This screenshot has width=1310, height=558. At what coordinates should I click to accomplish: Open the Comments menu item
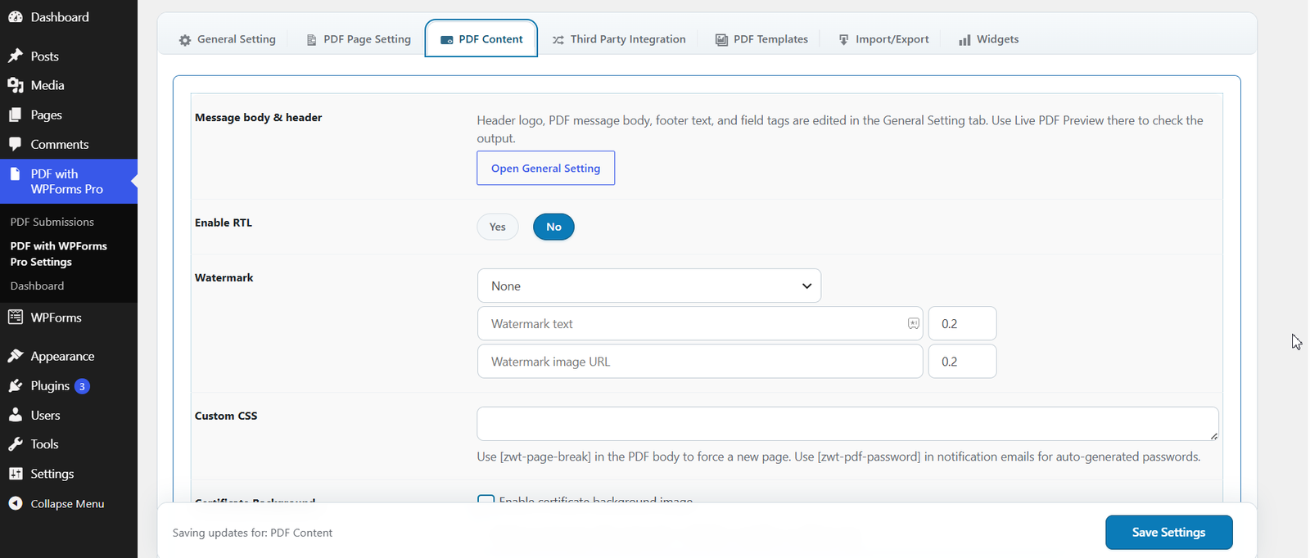pyautogui.click(x=69, y=144)
